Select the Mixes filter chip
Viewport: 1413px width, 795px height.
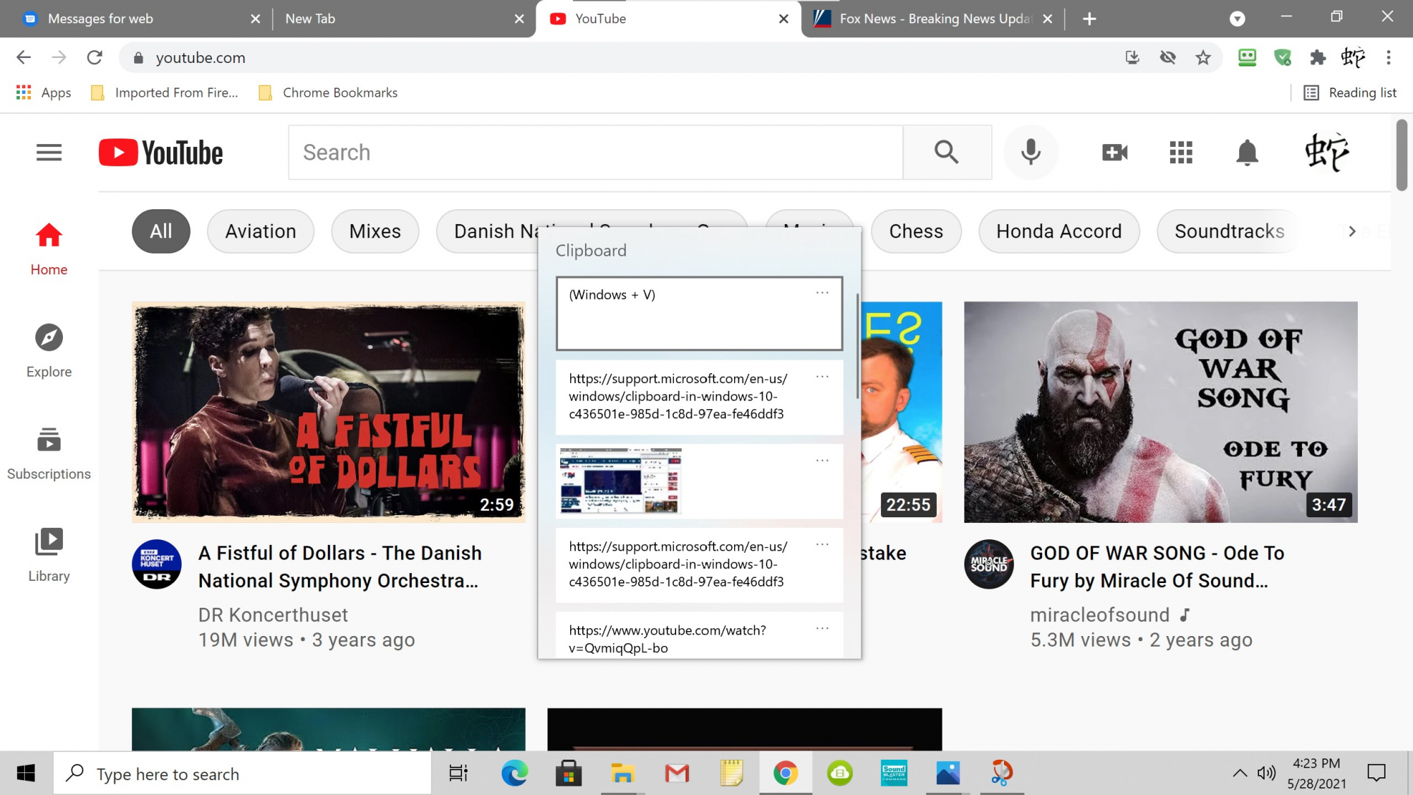[x=375, y=231]
